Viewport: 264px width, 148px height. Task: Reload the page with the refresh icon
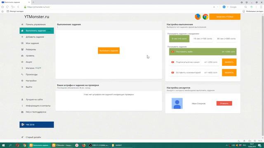[7, 7]
